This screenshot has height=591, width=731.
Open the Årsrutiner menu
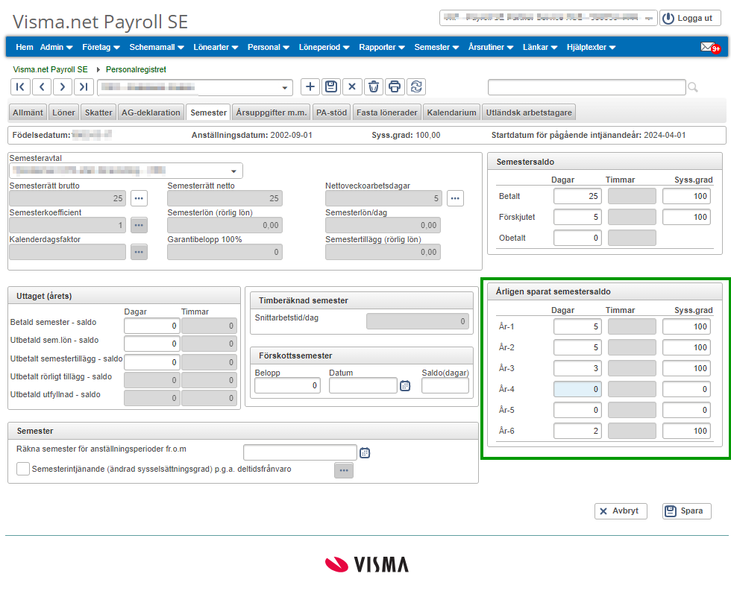(491, 47)
